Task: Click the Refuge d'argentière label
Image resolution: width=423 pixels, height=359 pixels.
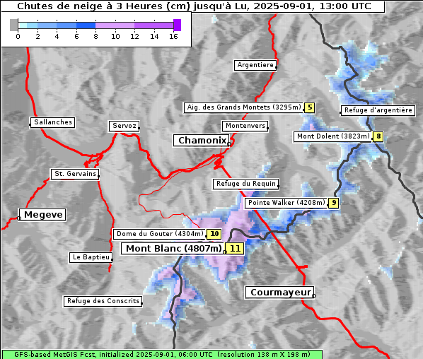Action: click(378, 110)
